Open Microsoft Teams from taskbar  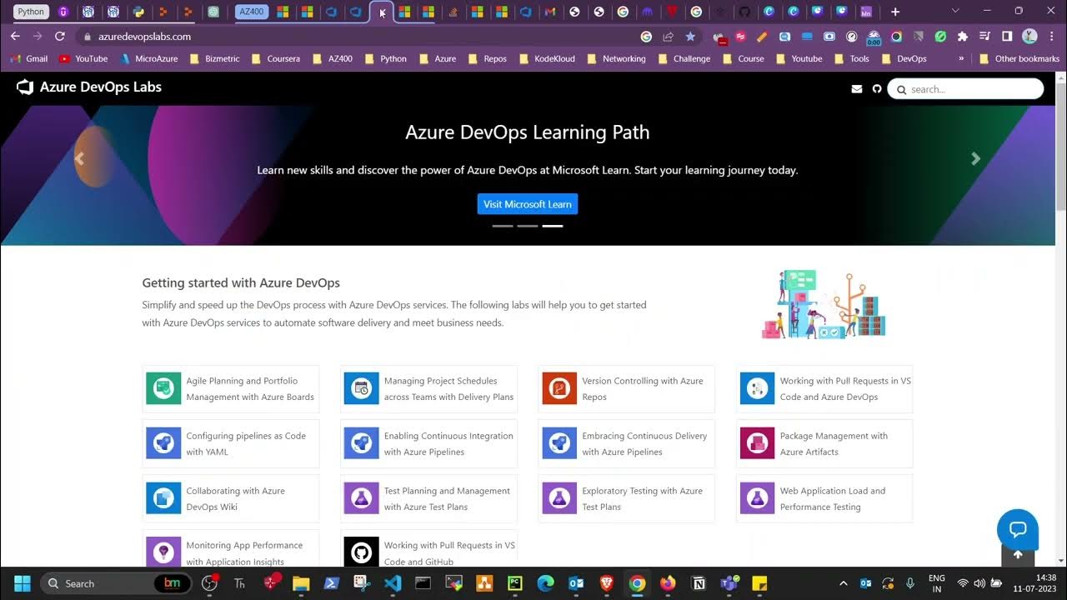click(729, 583)
